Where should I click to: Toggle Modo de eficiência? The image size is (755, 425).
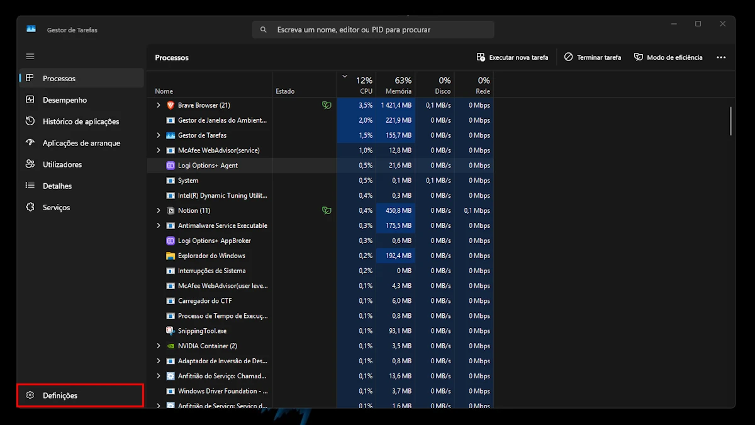pyautogui.click(x=668, y=57)
